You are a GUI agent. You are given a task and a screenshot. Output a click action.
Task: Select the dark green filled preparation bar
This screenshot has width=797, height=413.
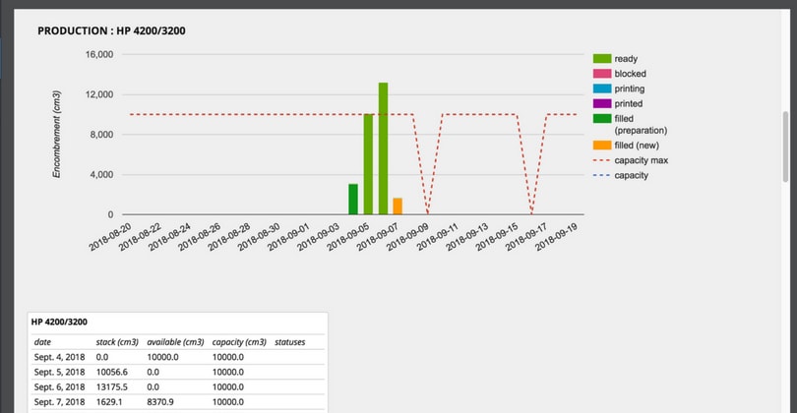pyautogui.click(x=353, y=200)
